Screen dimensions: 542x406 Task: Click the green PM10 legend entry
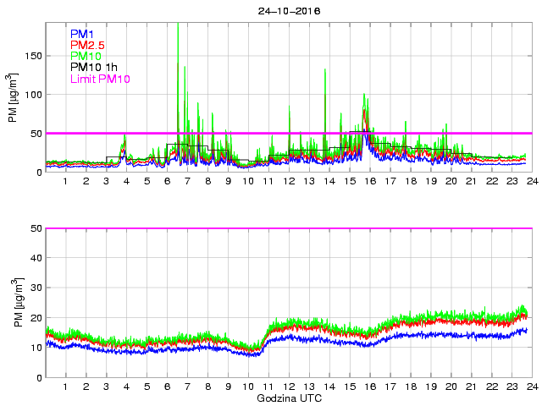pos(86,56)
